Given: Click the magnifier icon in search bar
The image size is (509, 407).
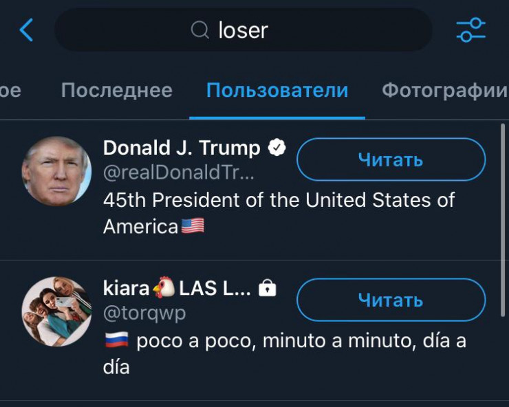Looking at the screenshot, I should [x=199, y=30].
